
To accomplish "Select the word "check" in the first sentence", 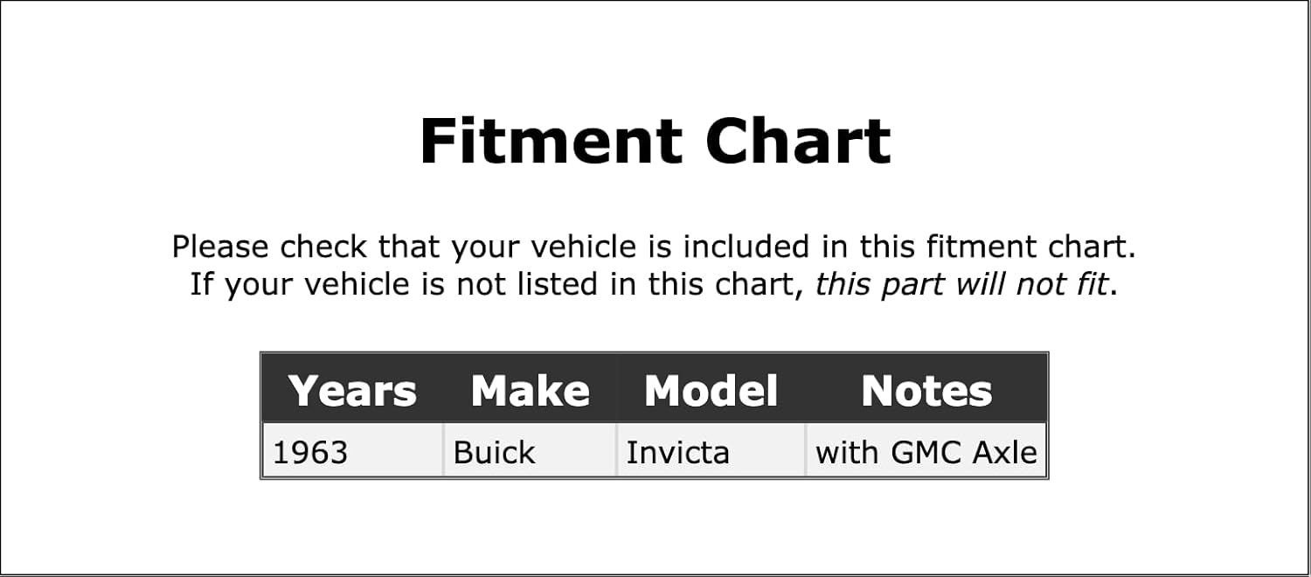I will [324, 247].
